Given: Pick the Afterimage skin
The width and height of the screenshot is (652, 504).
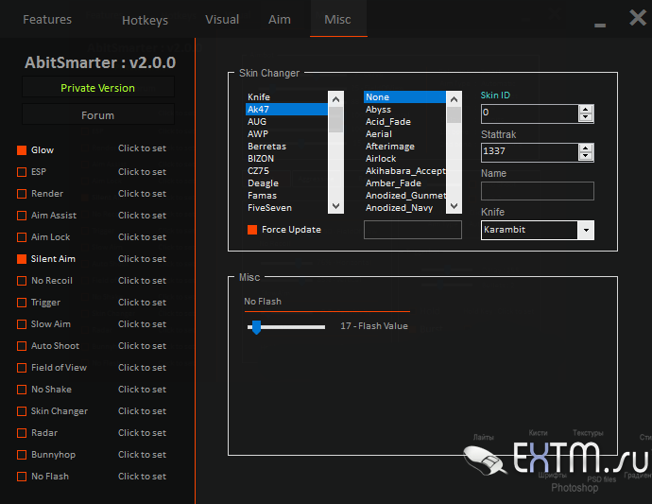Looking at the screenshot, I should coord(404,146).
